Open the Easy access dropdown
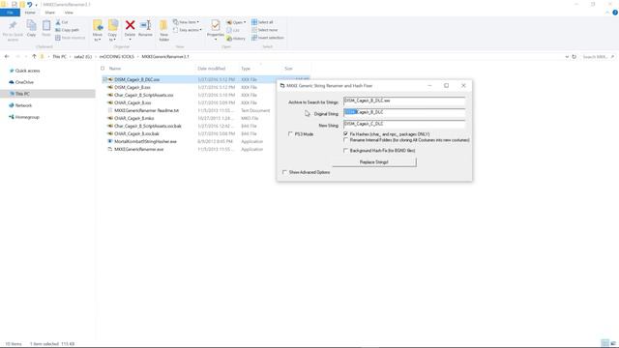Viewport: 619px width, 348px height. [x=188, y=30]
